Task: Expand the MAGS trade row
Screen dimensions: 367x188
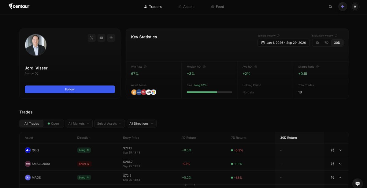Action: pos(340,177)
